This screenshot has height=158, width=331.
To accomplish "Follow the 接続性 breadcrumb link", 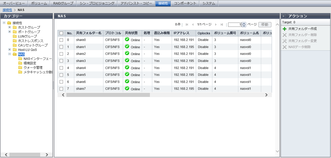I will tap(7, 10).
